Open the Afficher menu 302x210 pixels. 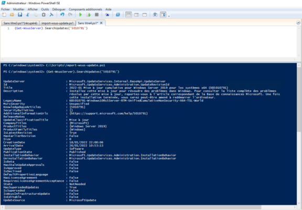pos(33,9)
